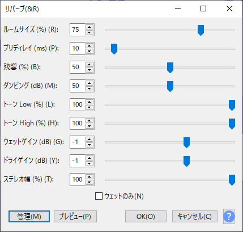Minimize the リバーブ dialog window
This screenshot has height=232, width=243.
[178, 9]
